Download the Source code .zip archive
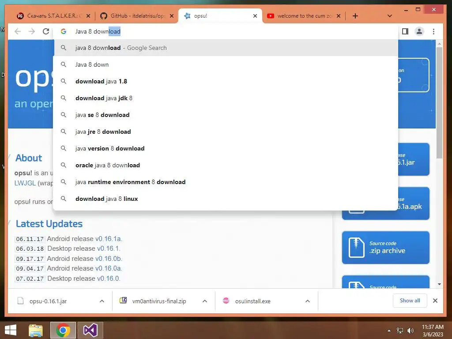This screenshot has width=452, height=339. (x=386, y=247)
